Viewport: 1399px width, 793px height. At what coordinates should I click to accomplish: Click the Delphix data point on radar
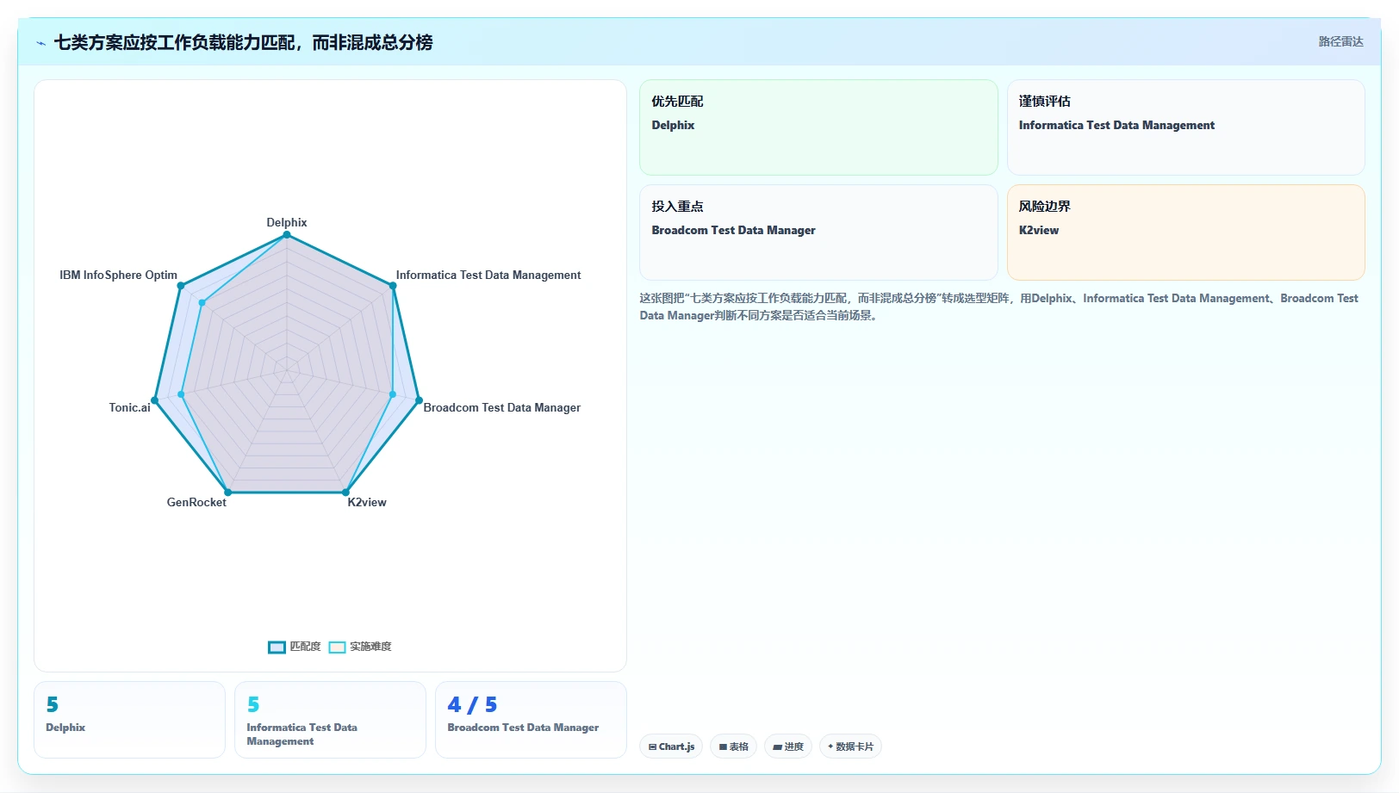click(287, 234)
